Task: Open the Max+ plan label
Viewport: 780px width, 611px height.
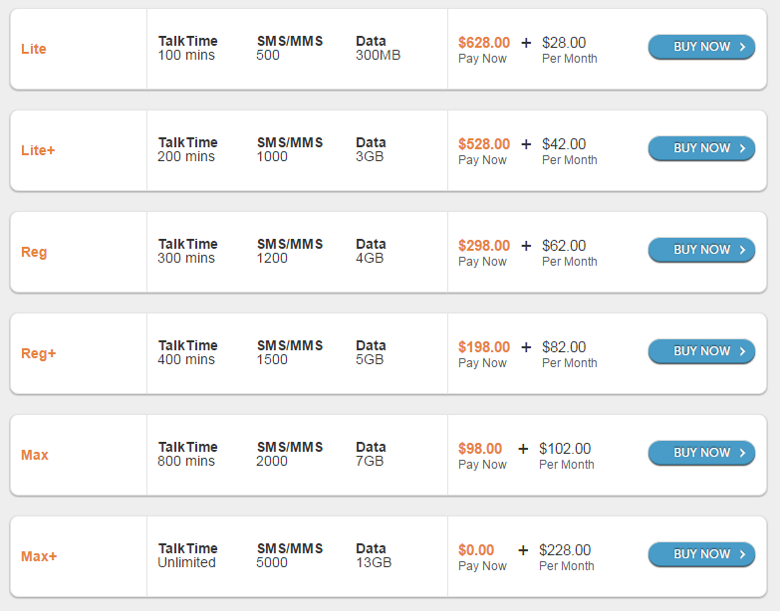Action: [39, 556]
